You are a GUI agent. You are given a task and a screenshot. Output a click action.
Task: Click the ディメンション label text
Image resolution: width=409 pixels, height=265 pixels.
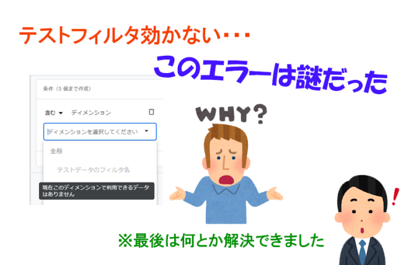coord(91,113)
